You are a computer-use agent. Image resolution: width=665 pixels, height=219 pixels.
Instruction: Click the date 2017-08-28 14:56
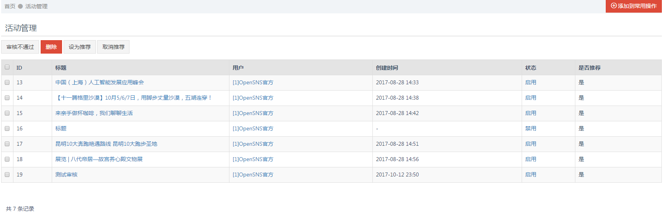pyautogui.click(x=397, y=159)
